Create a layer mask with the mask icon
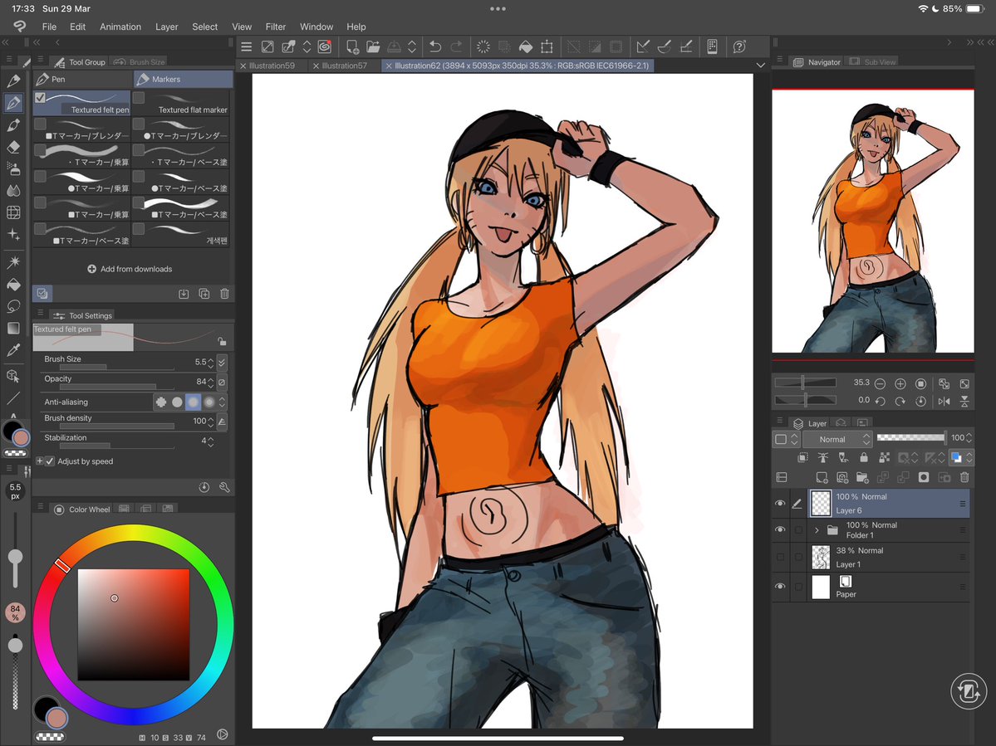996x746 pixels. pyautogui.click(x=924, y=477)
